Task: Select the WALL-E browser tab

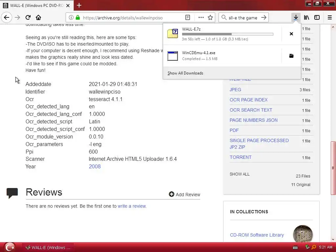Action: 37,6
